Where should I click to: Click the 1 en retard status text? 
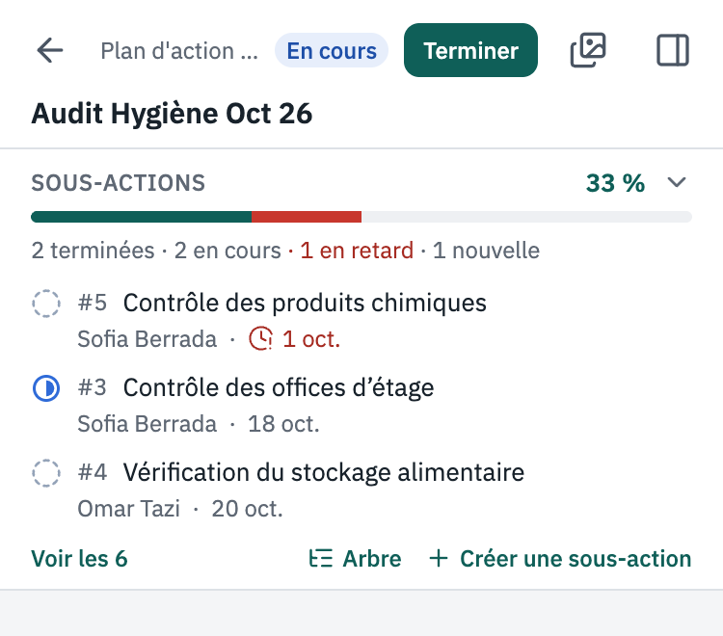click(357, 251)
